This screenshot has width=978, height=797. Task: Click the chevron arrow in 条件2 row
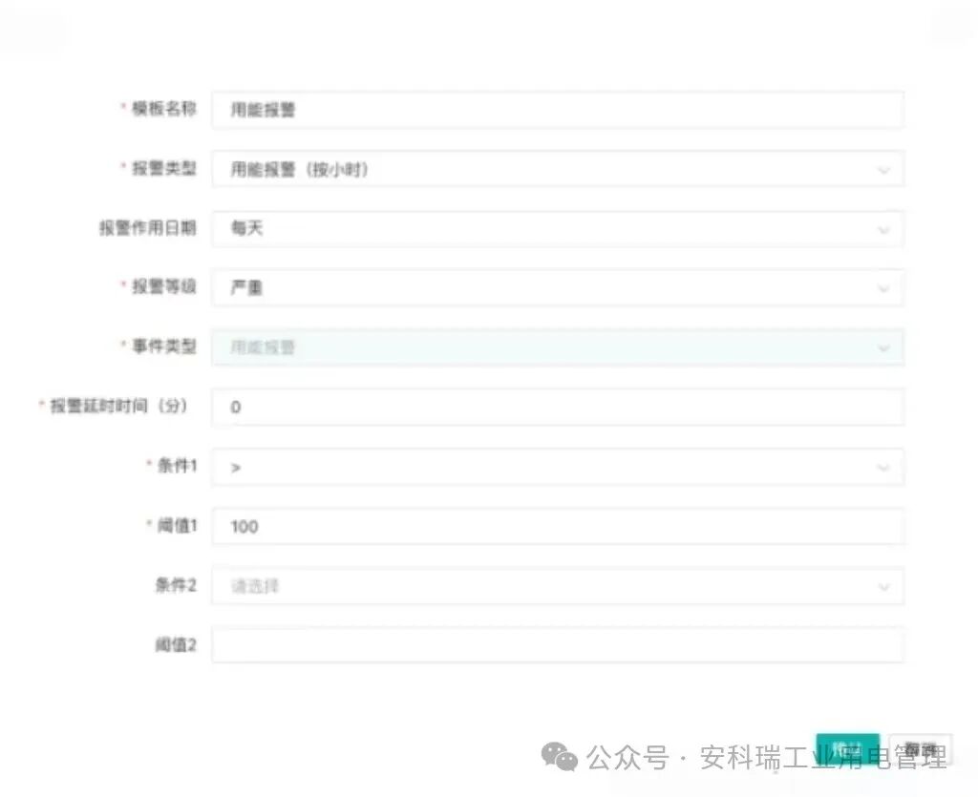tap(883, 587)
